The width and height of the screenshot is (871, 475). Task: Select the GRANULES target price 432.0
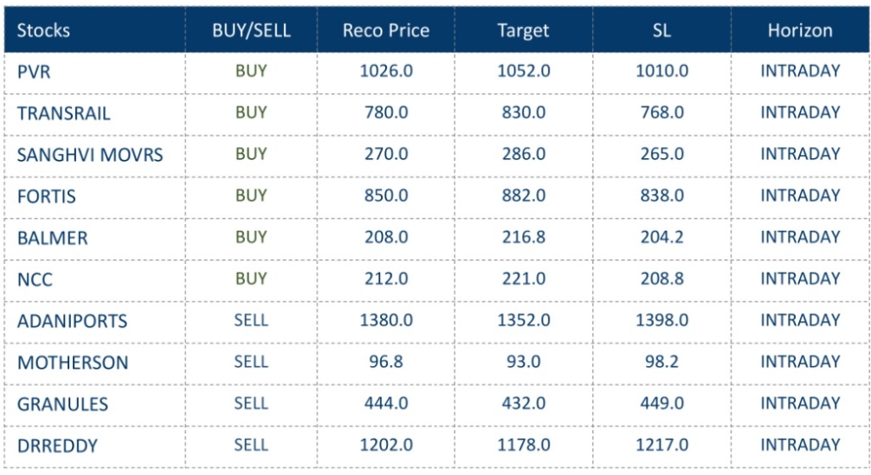coord(523,403)
